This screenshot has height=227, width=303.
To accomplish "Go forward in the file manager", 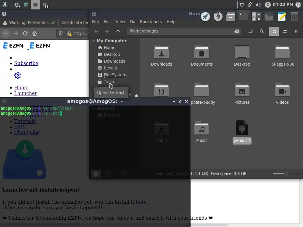I will (x=107, y=31).
